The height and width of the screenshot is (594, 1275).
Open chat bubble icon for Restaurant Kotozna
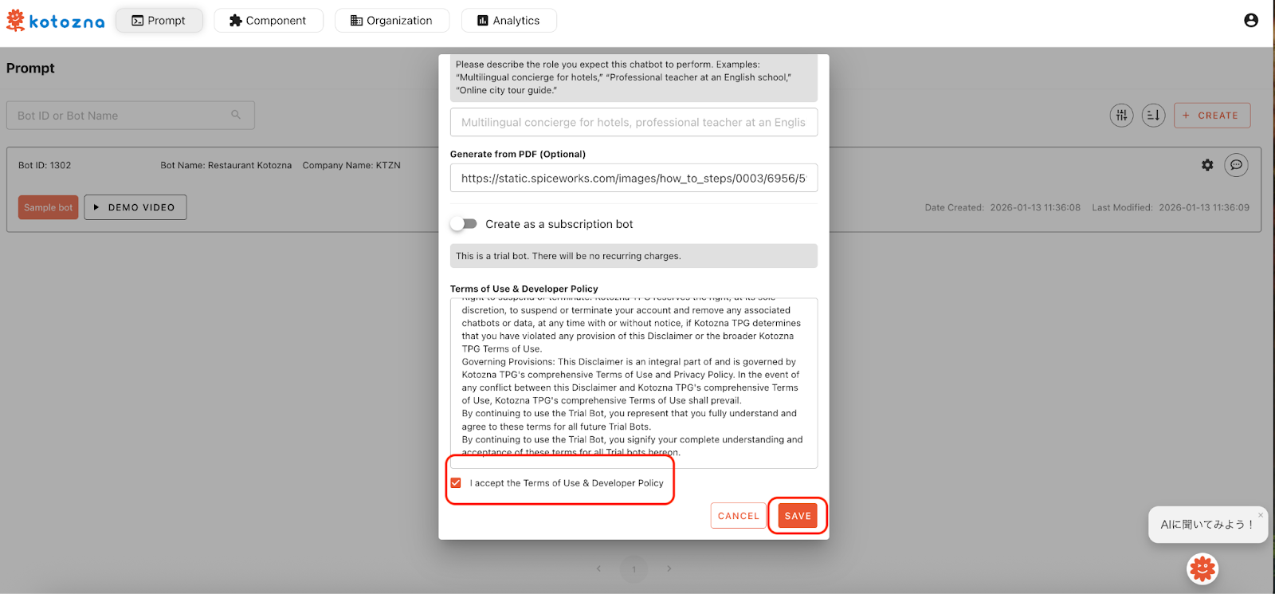point(1236,165)
